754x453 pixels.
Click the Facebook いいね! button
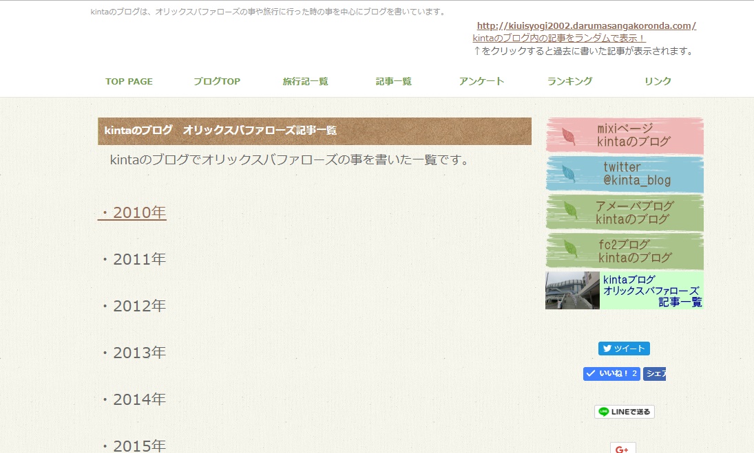[x=611, y=374]
